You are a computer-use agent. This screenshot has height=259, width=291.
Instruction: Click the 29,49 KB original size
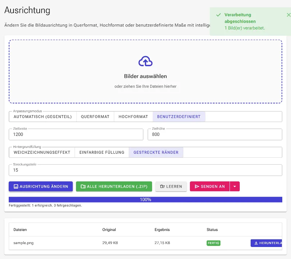tap(110, 243)
